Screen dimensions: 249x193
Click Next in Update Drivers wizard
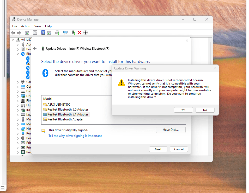pyautogui.click(x=158, y=149)
